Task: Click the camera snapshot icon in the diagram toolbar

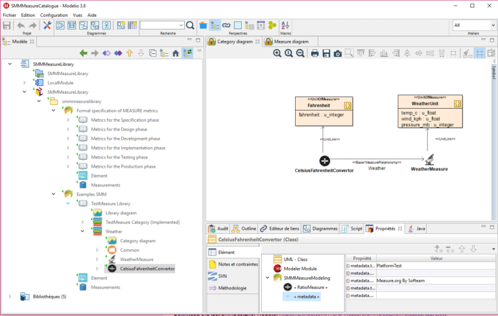Action: tap(338, 53)
